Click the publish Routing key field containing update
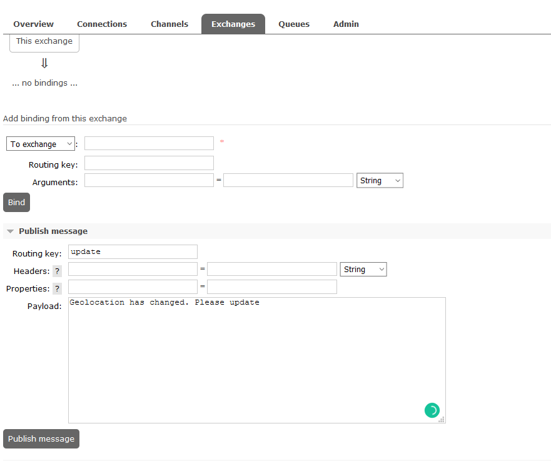Screen dimensions: 551x461 [x=133, y=251]
